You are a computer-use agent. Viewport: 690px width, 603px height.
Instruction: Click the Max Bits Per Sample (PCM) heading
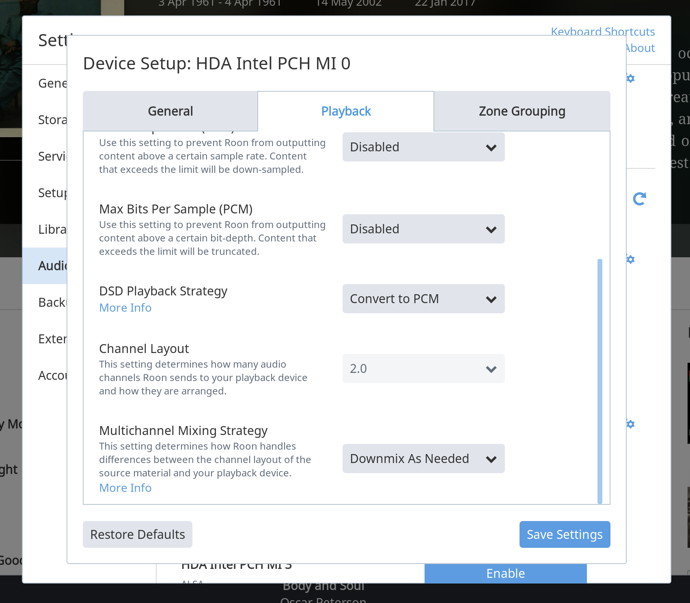176,209
